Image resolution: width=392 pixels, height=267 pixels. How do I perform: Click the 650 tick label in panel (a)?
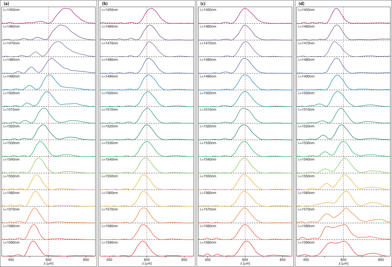pyautogui.click(x=49, y=260)
